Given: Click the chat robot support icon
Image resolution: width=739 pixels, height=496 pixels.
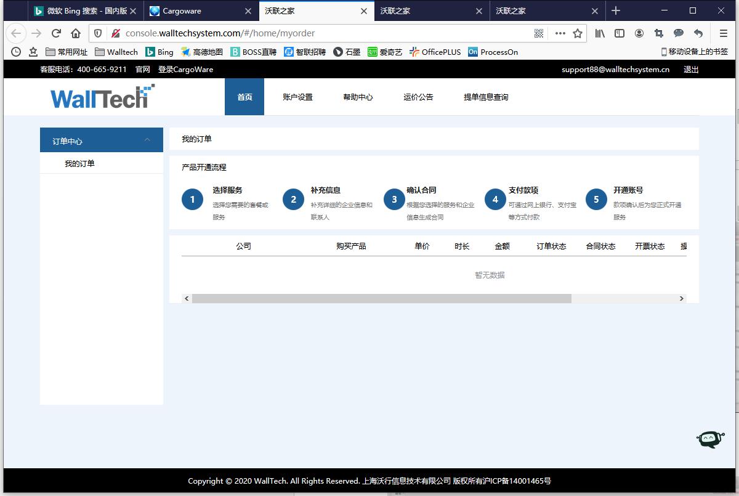Looking at the screenshot, I should (709, 439).
